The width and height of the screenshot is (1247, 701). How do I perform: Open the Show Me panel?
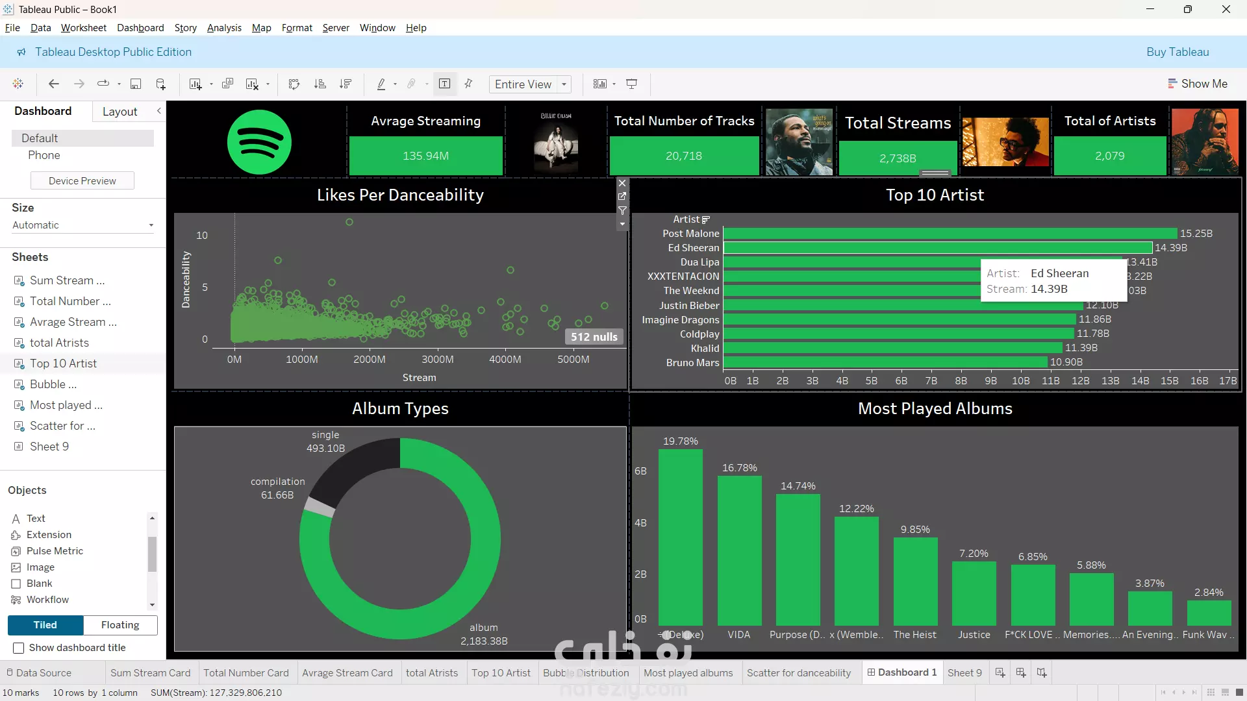click(1198, 84)
